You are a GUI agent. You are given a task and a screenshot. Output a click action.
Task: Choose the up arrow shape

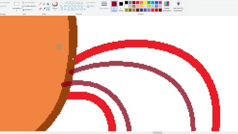82,6
